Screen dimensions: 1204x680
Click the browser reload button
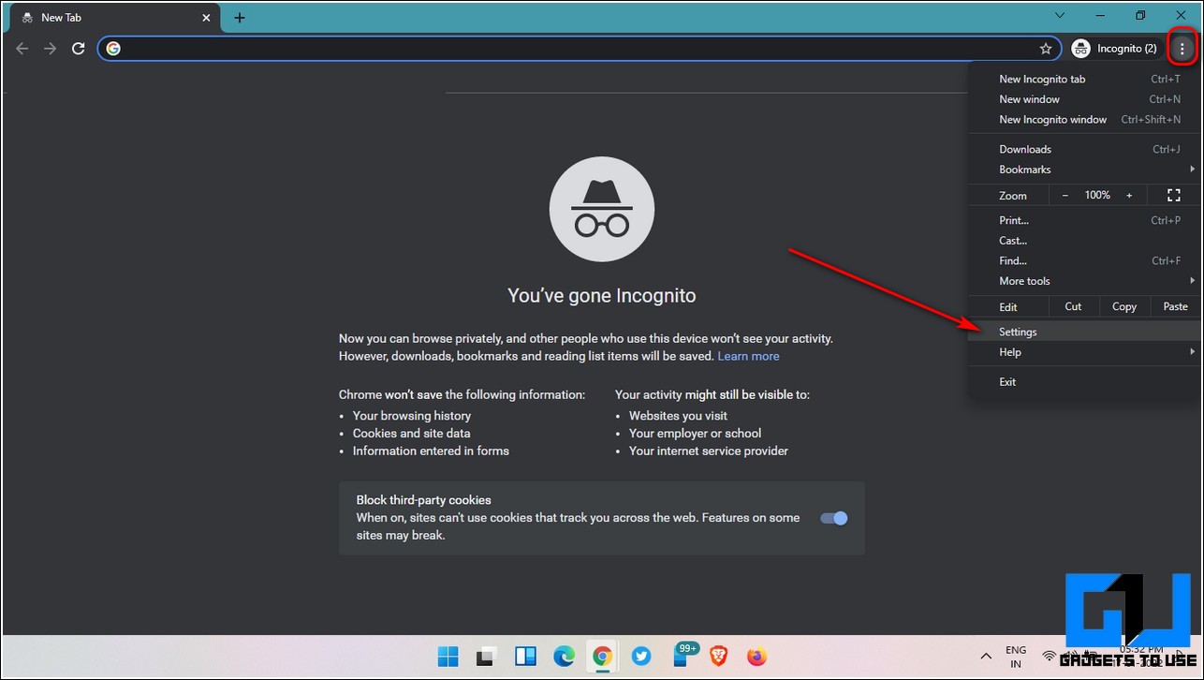click(79, 49)
